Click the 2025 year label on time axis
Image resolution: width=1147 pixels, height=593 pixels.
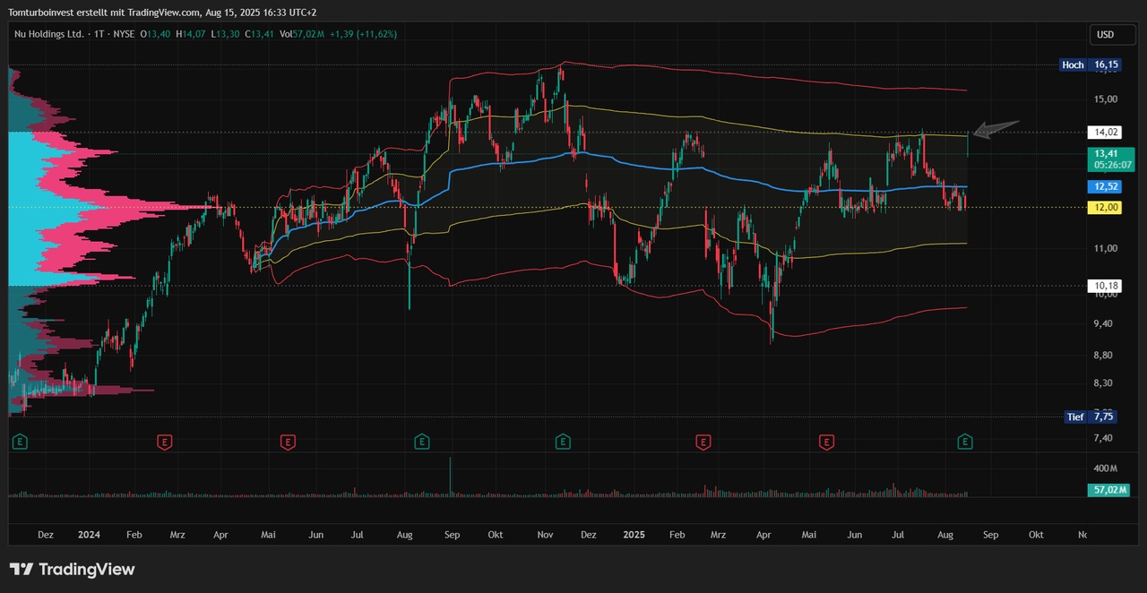(x=634, y=535)
